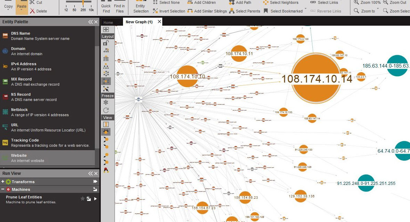Screen dimensions: 410x222
Task: Favorite Prune Leaf Entities with the star
Action: point(83,199)
